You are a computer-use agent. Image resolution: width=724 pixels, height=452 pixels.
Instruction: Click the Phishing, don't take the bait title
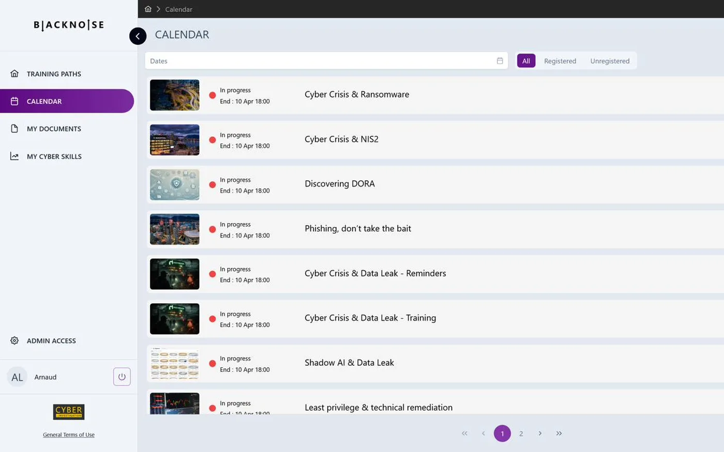pyautogui.click(x=358, y=228)
